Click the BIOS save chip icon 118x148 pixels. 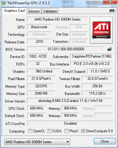point(110,49)
